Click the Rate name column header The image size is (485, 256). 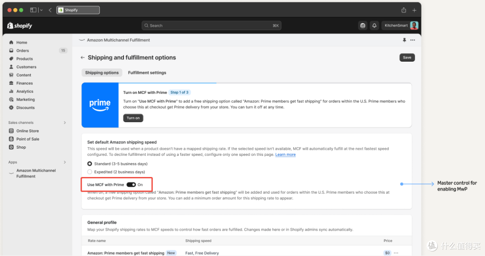tap(97, 241)
